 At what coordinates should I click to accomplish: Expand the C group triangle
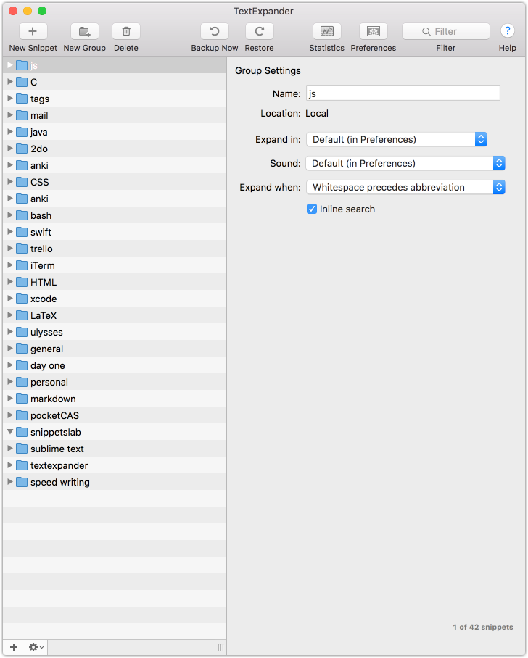pos(10,82)
